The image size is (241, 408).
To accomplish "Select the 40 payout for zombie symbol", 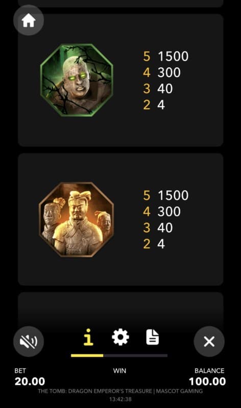I will (165, 88).
